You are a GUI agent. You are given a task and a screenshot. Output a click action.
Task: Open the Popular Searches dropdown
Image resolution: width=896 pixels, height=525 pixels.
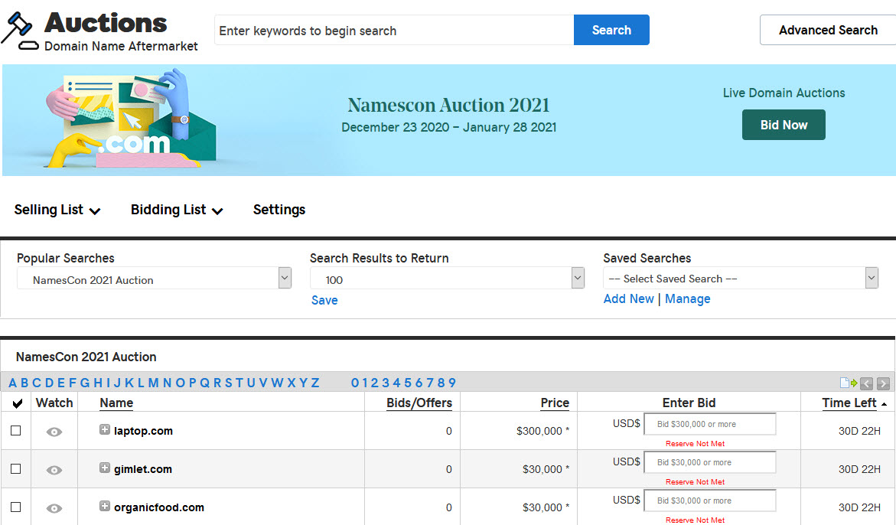click(155, 279)
